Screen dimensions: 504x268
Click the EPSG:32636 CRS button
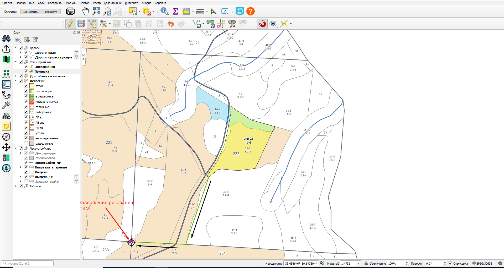coord(482,263)
